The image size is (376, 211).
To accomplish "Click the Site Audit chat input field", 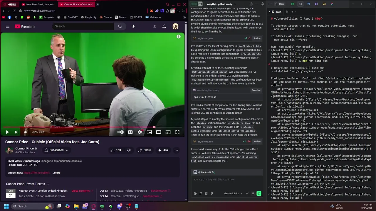I will click(x=227, y=182).
